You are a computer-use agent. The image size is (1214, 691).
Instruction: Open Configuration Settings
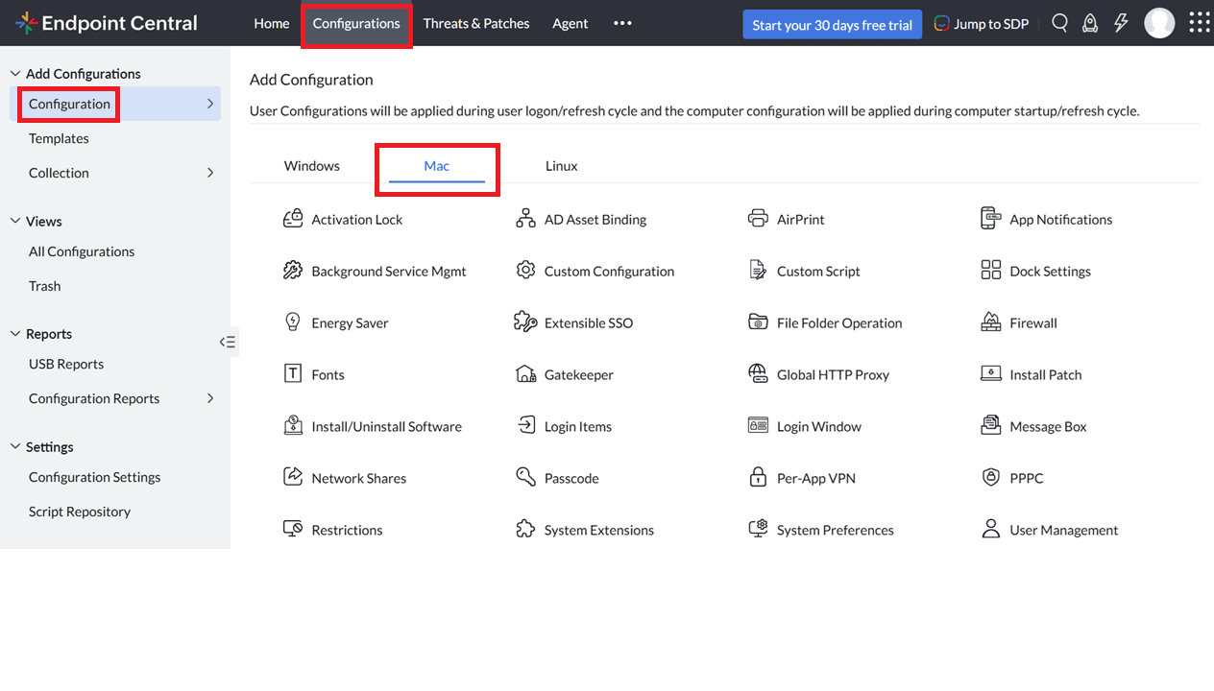pyautogui.click(x=95, y=477)
